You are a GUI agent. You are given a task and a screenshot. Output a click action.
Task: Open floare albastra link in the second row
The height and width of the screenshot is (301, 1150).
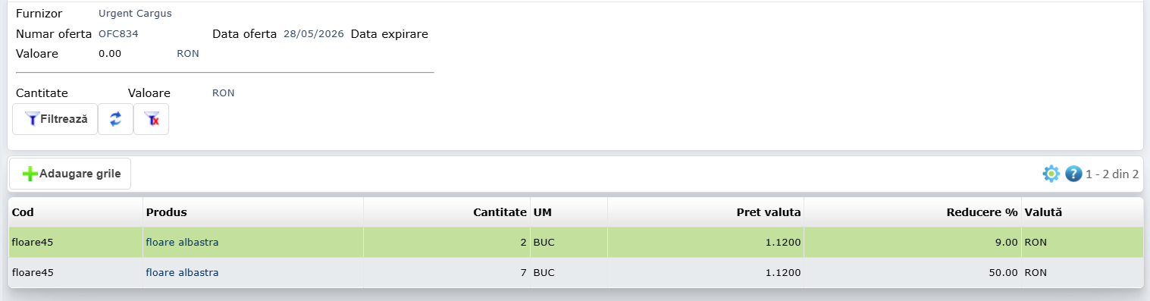[182, 272]
